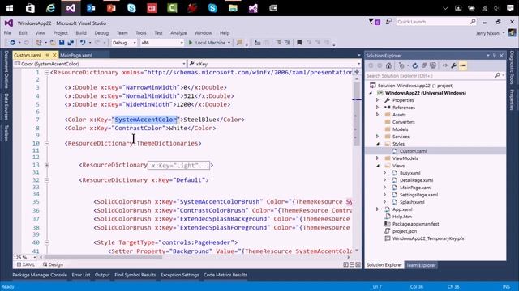Expand Properties node in Solution Explorer
The height and width of the screenshot is (291, 519).
point(377,100)
